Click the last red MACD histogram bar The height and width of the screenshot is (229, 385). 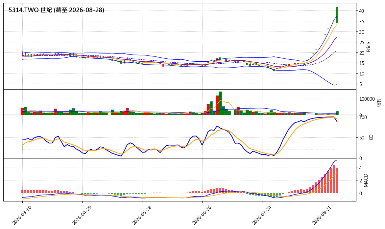coord(337,180)
